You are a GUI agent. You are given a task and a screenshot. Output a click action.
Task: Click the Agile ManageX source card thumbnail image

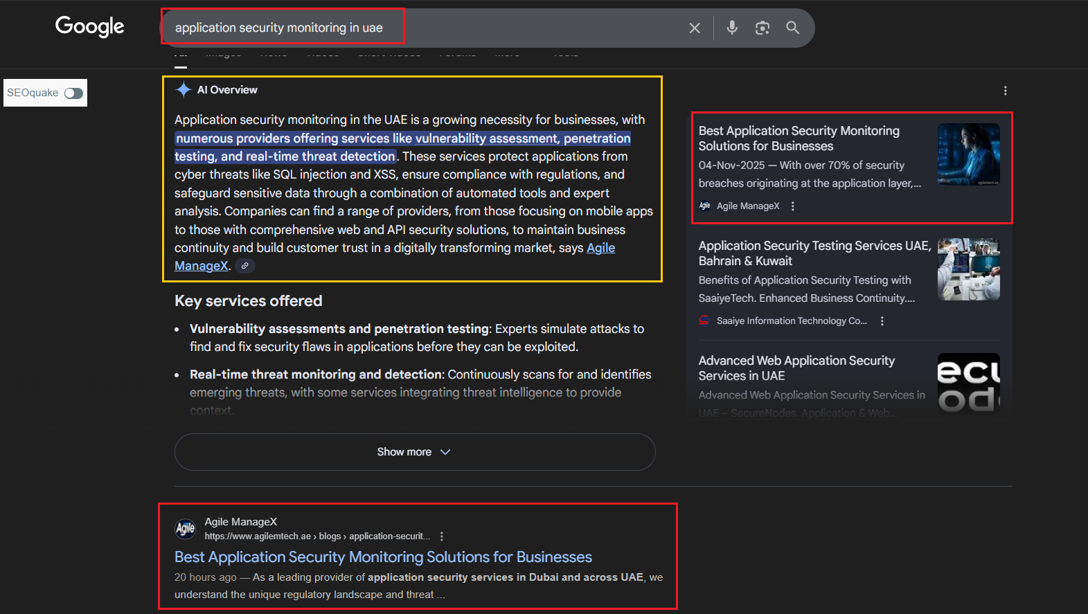point(968,154)
